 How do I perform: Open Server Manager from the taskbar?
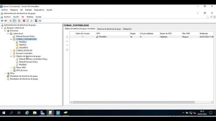click(43, 113)
